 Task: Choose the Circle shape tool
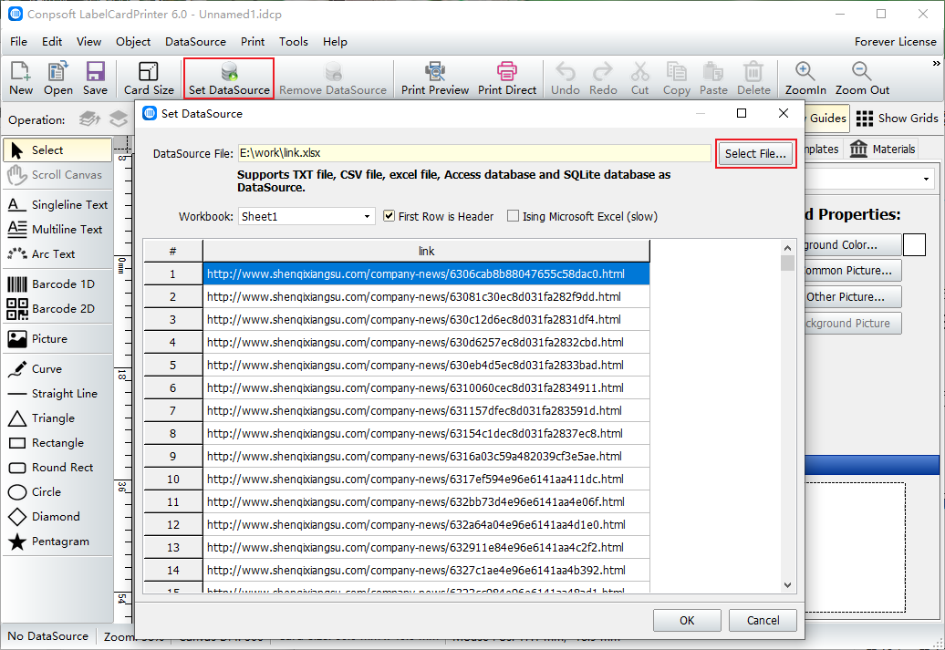point(57,492)
